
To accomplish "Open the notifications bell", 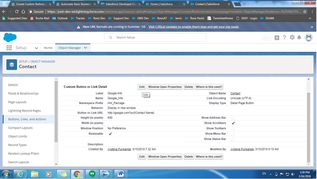I will [299, 37].
